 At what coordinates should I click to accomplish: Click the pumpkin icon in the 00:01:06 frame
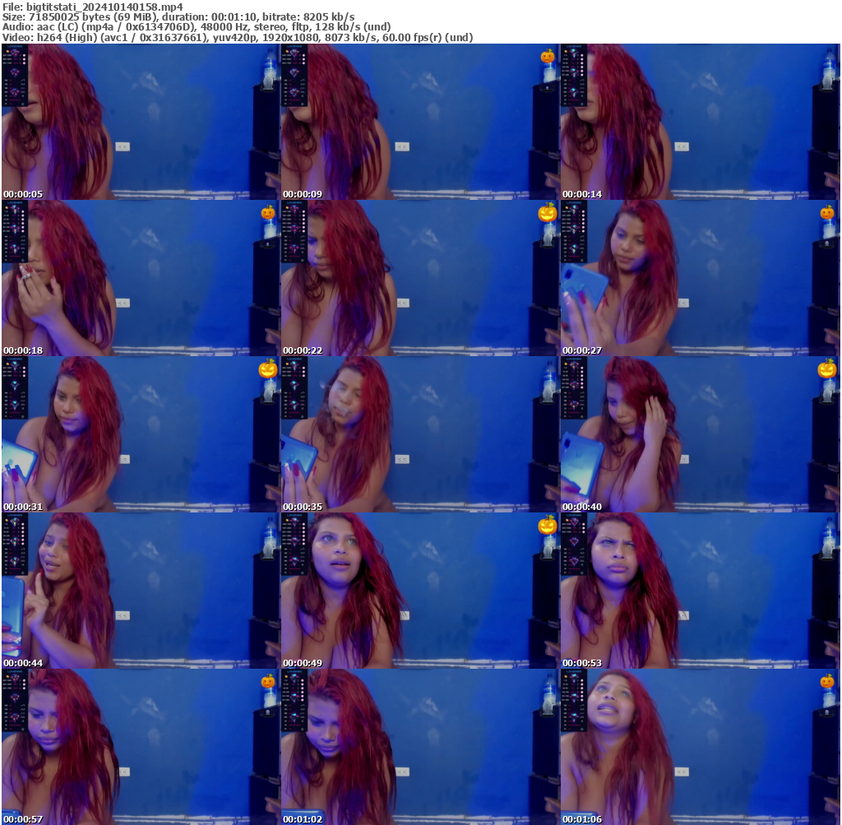pyautogui.click(x=826, y=681)
